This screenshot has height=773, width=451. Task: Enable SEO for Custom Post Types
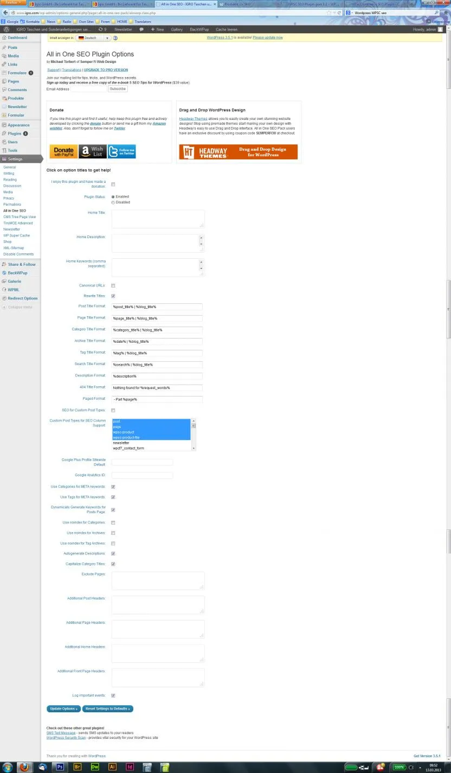[x=113, y=410]
